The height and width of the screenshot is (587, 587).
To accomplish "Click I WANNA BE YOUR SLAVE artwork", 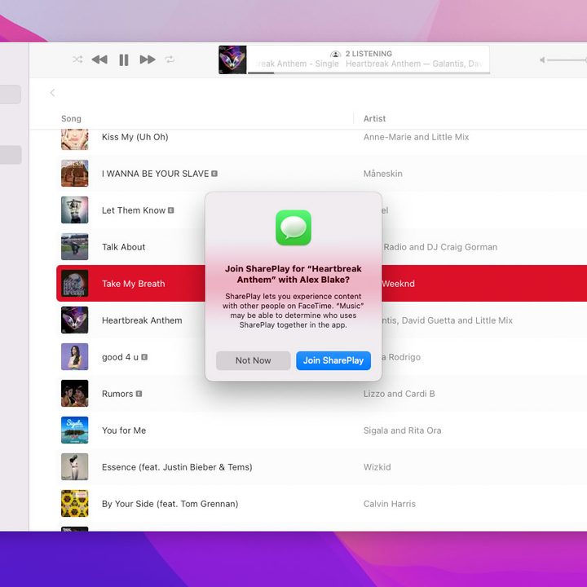I will tap(74, 174).
